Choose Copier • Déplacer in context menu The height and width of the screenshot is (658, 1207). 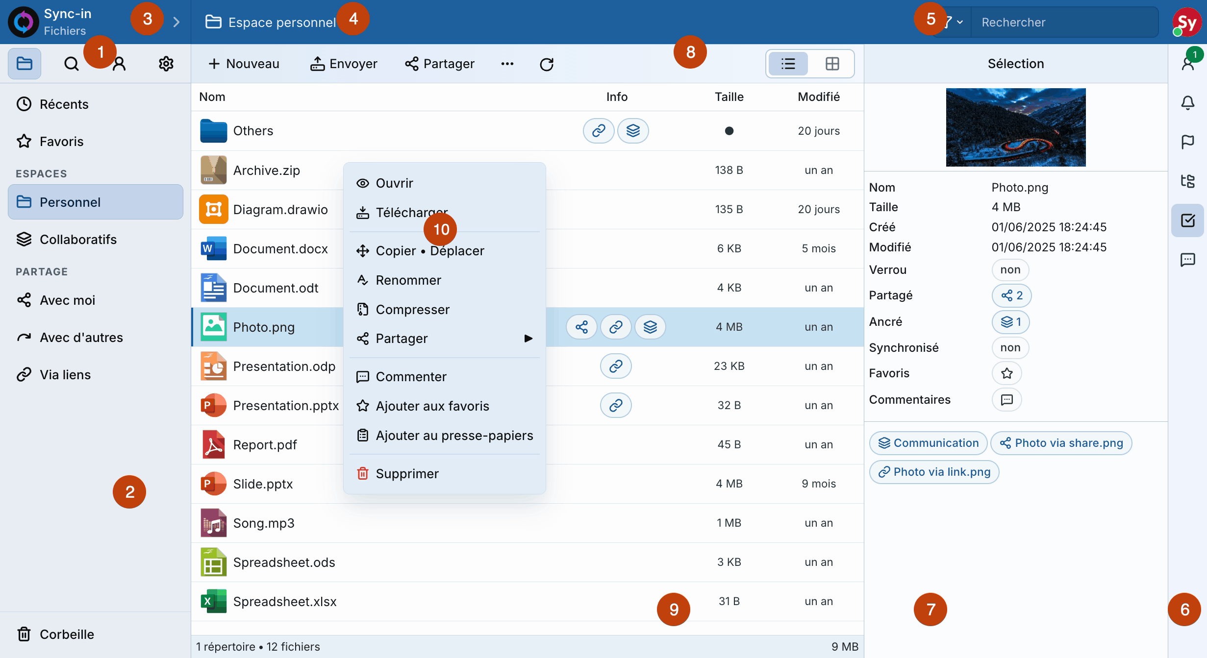pos(445,251)
